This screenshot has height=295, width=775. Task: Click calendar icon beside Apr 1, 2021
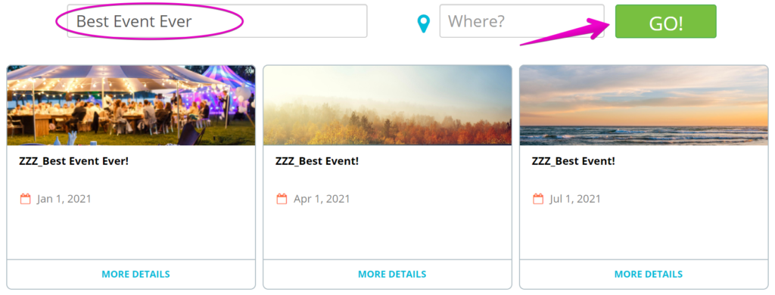pos(282,199)
